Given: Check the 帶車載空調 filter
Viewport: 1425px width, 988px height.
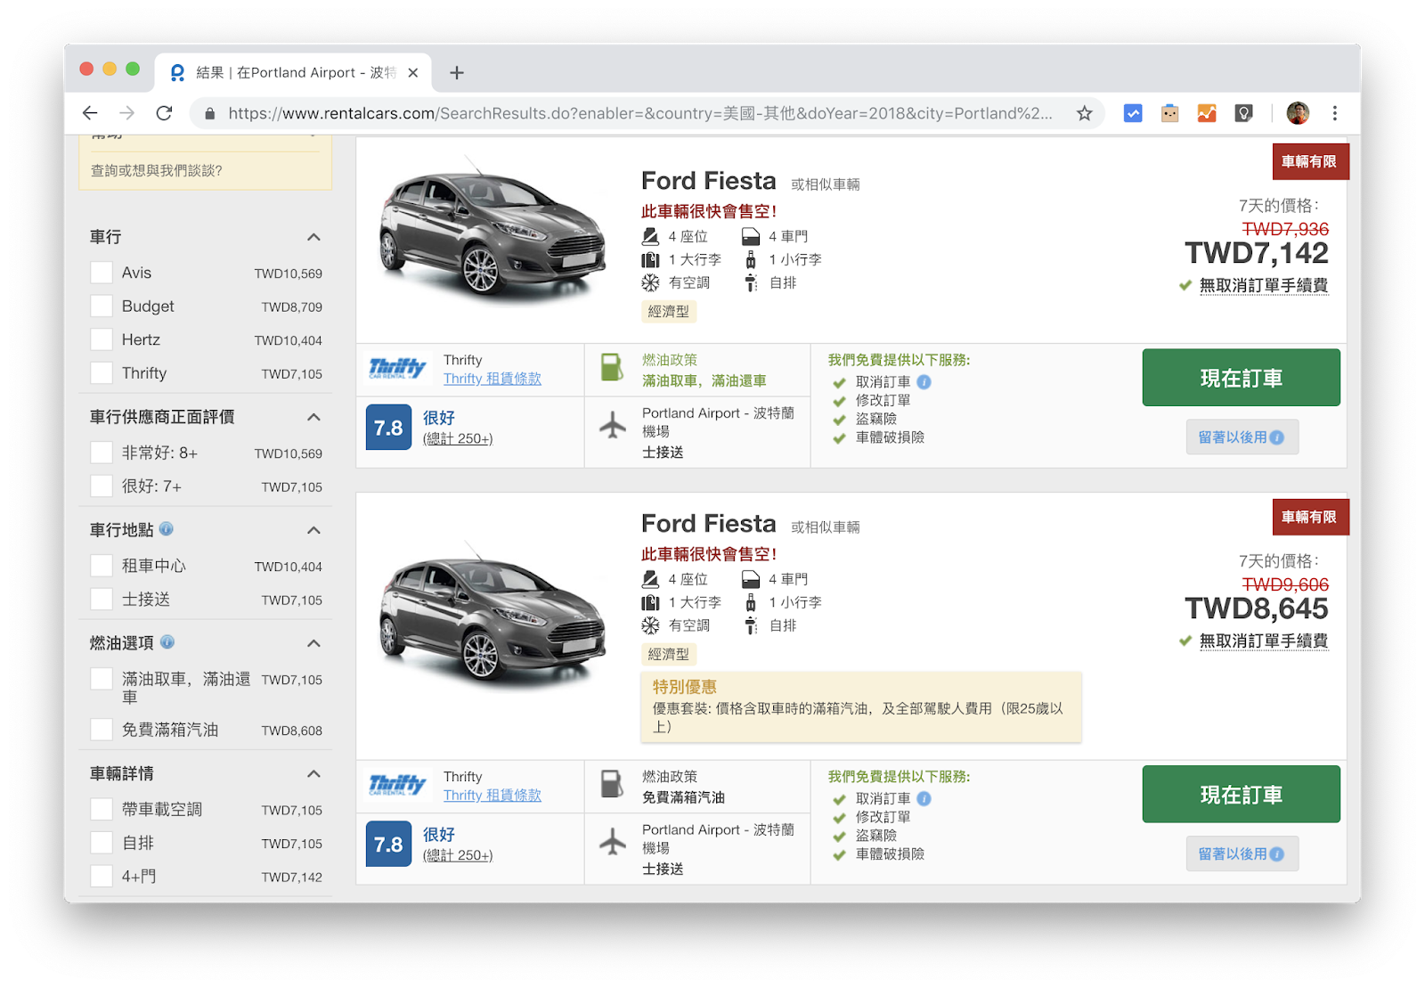Looking at the screenshot, I should tap(102, 810).
